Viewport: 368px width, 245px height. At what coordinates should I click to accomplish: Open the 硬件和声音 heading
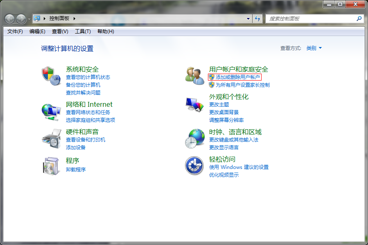click(82, 132)
